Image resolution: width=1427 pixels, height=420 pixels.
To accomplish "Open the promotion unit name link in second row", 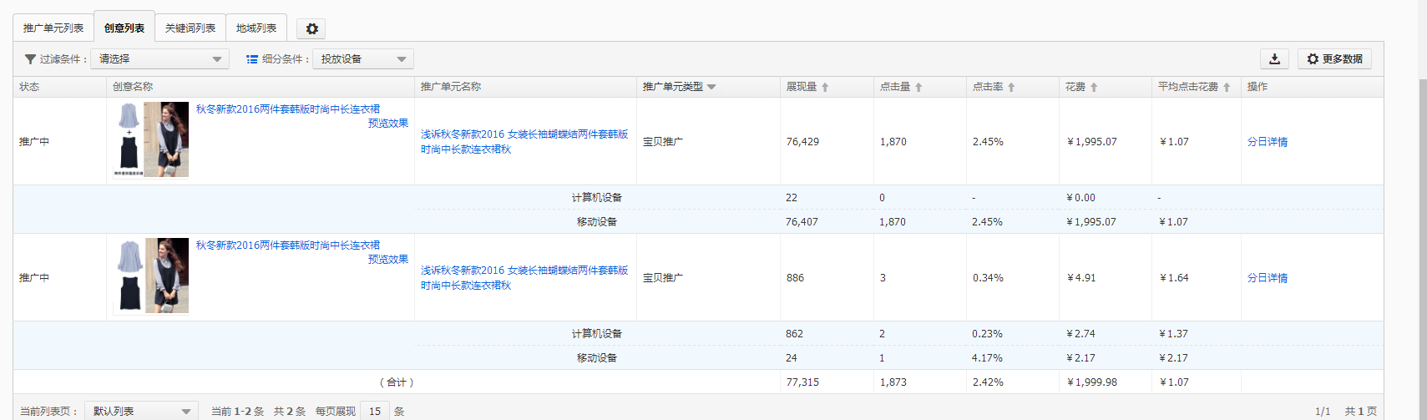I will (524, 278).
